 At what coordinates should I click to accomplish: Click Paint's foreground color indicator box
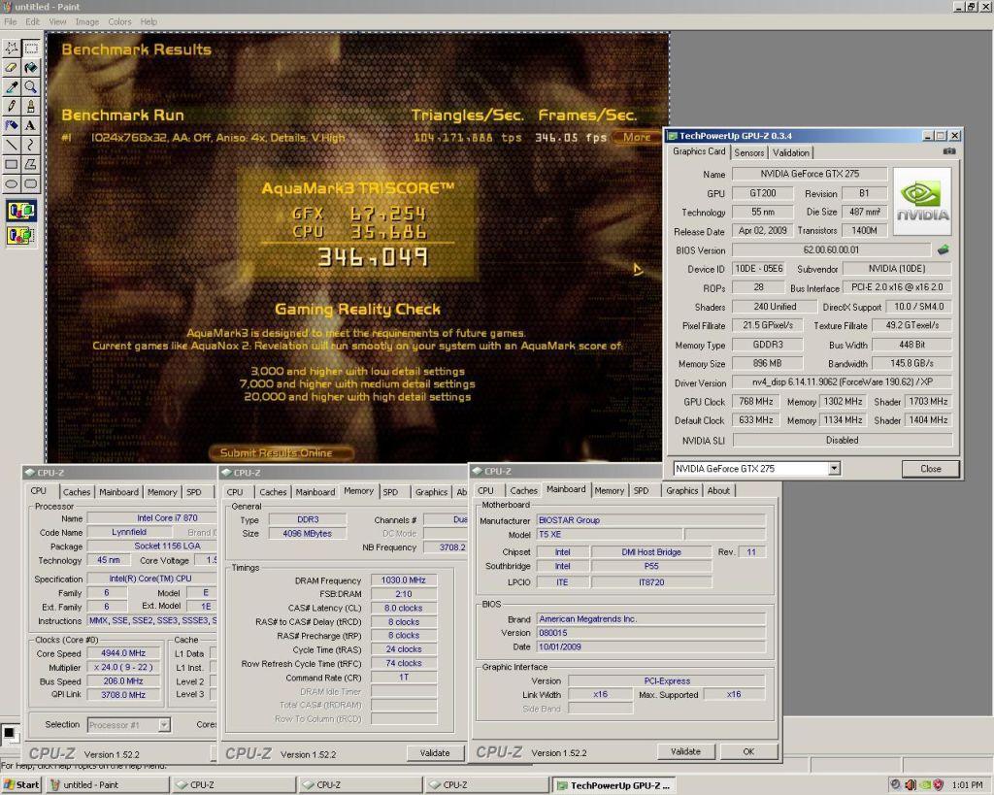(8, 733)
